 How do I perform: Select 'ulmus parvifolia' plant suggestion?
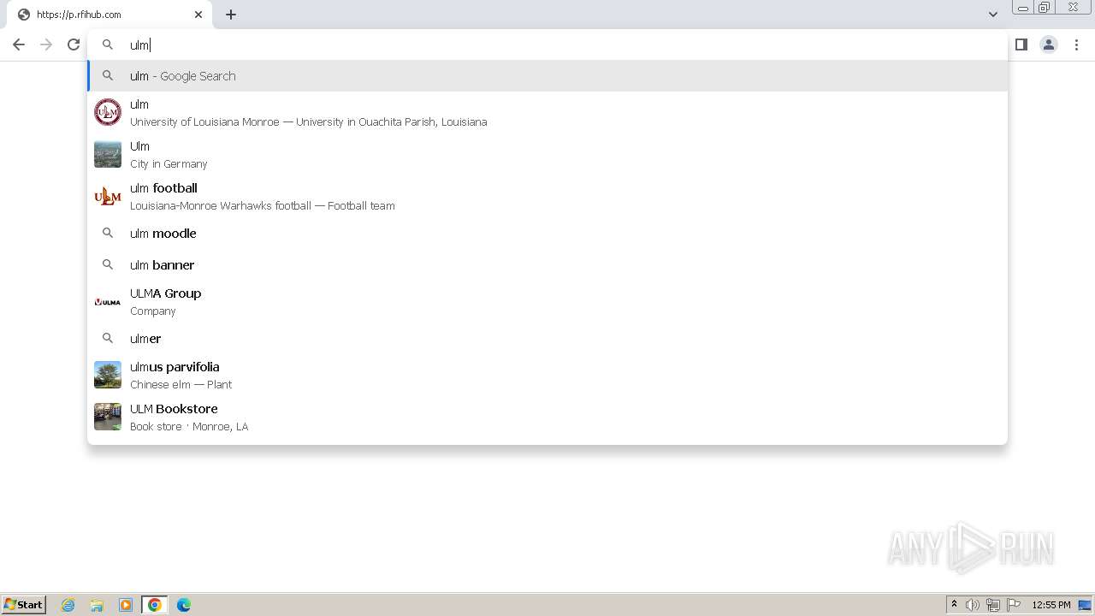pyautogui.click(x=547, y=375)
